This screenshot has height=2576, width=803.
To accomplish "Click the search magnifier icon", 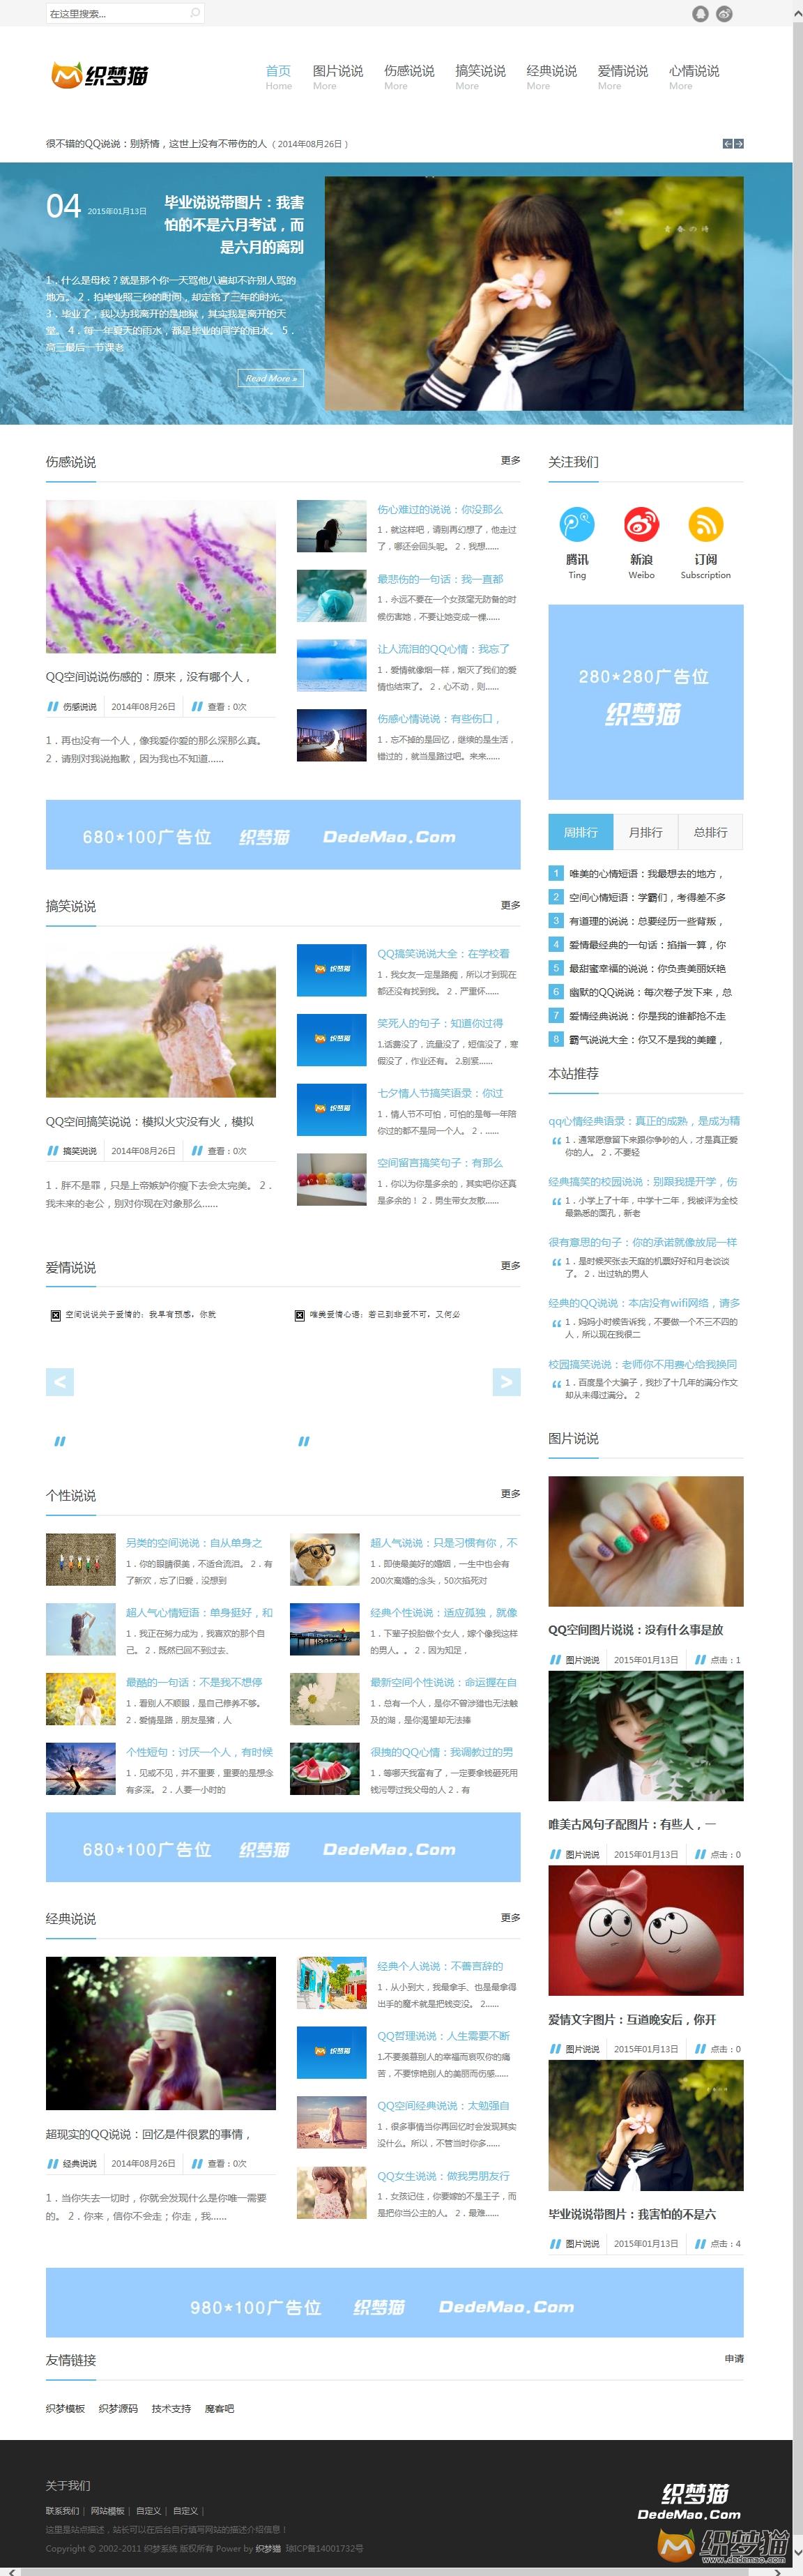I will [x=195, y=13].
